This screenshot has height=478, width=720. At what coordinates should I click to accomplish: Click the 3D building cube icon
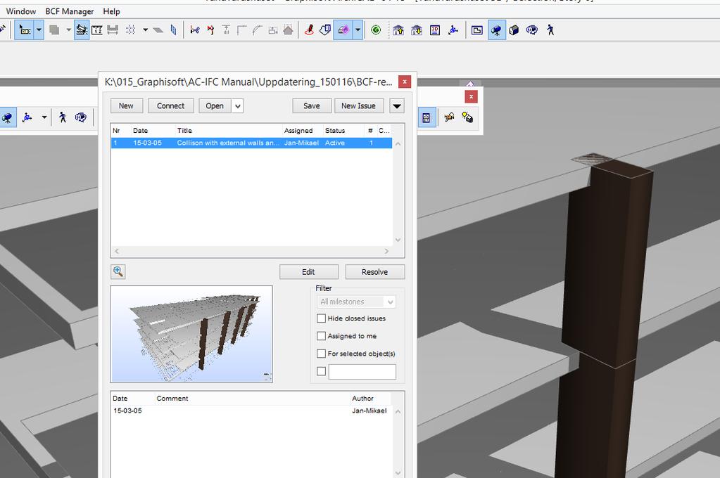tap(514, 30)
